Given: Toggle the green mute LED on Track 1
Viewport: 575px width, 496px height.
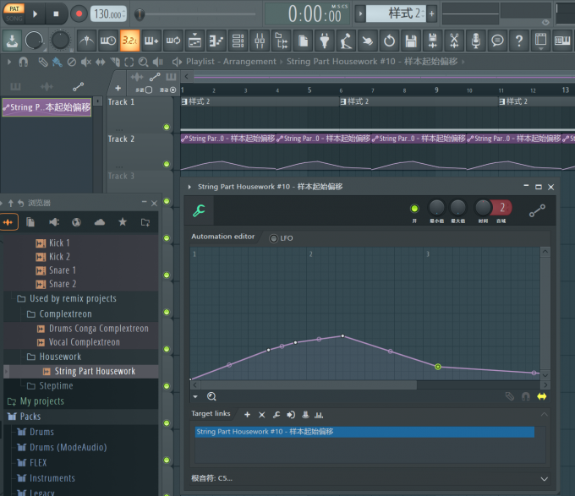Looking at the screenshot, I should click(167, 127).
